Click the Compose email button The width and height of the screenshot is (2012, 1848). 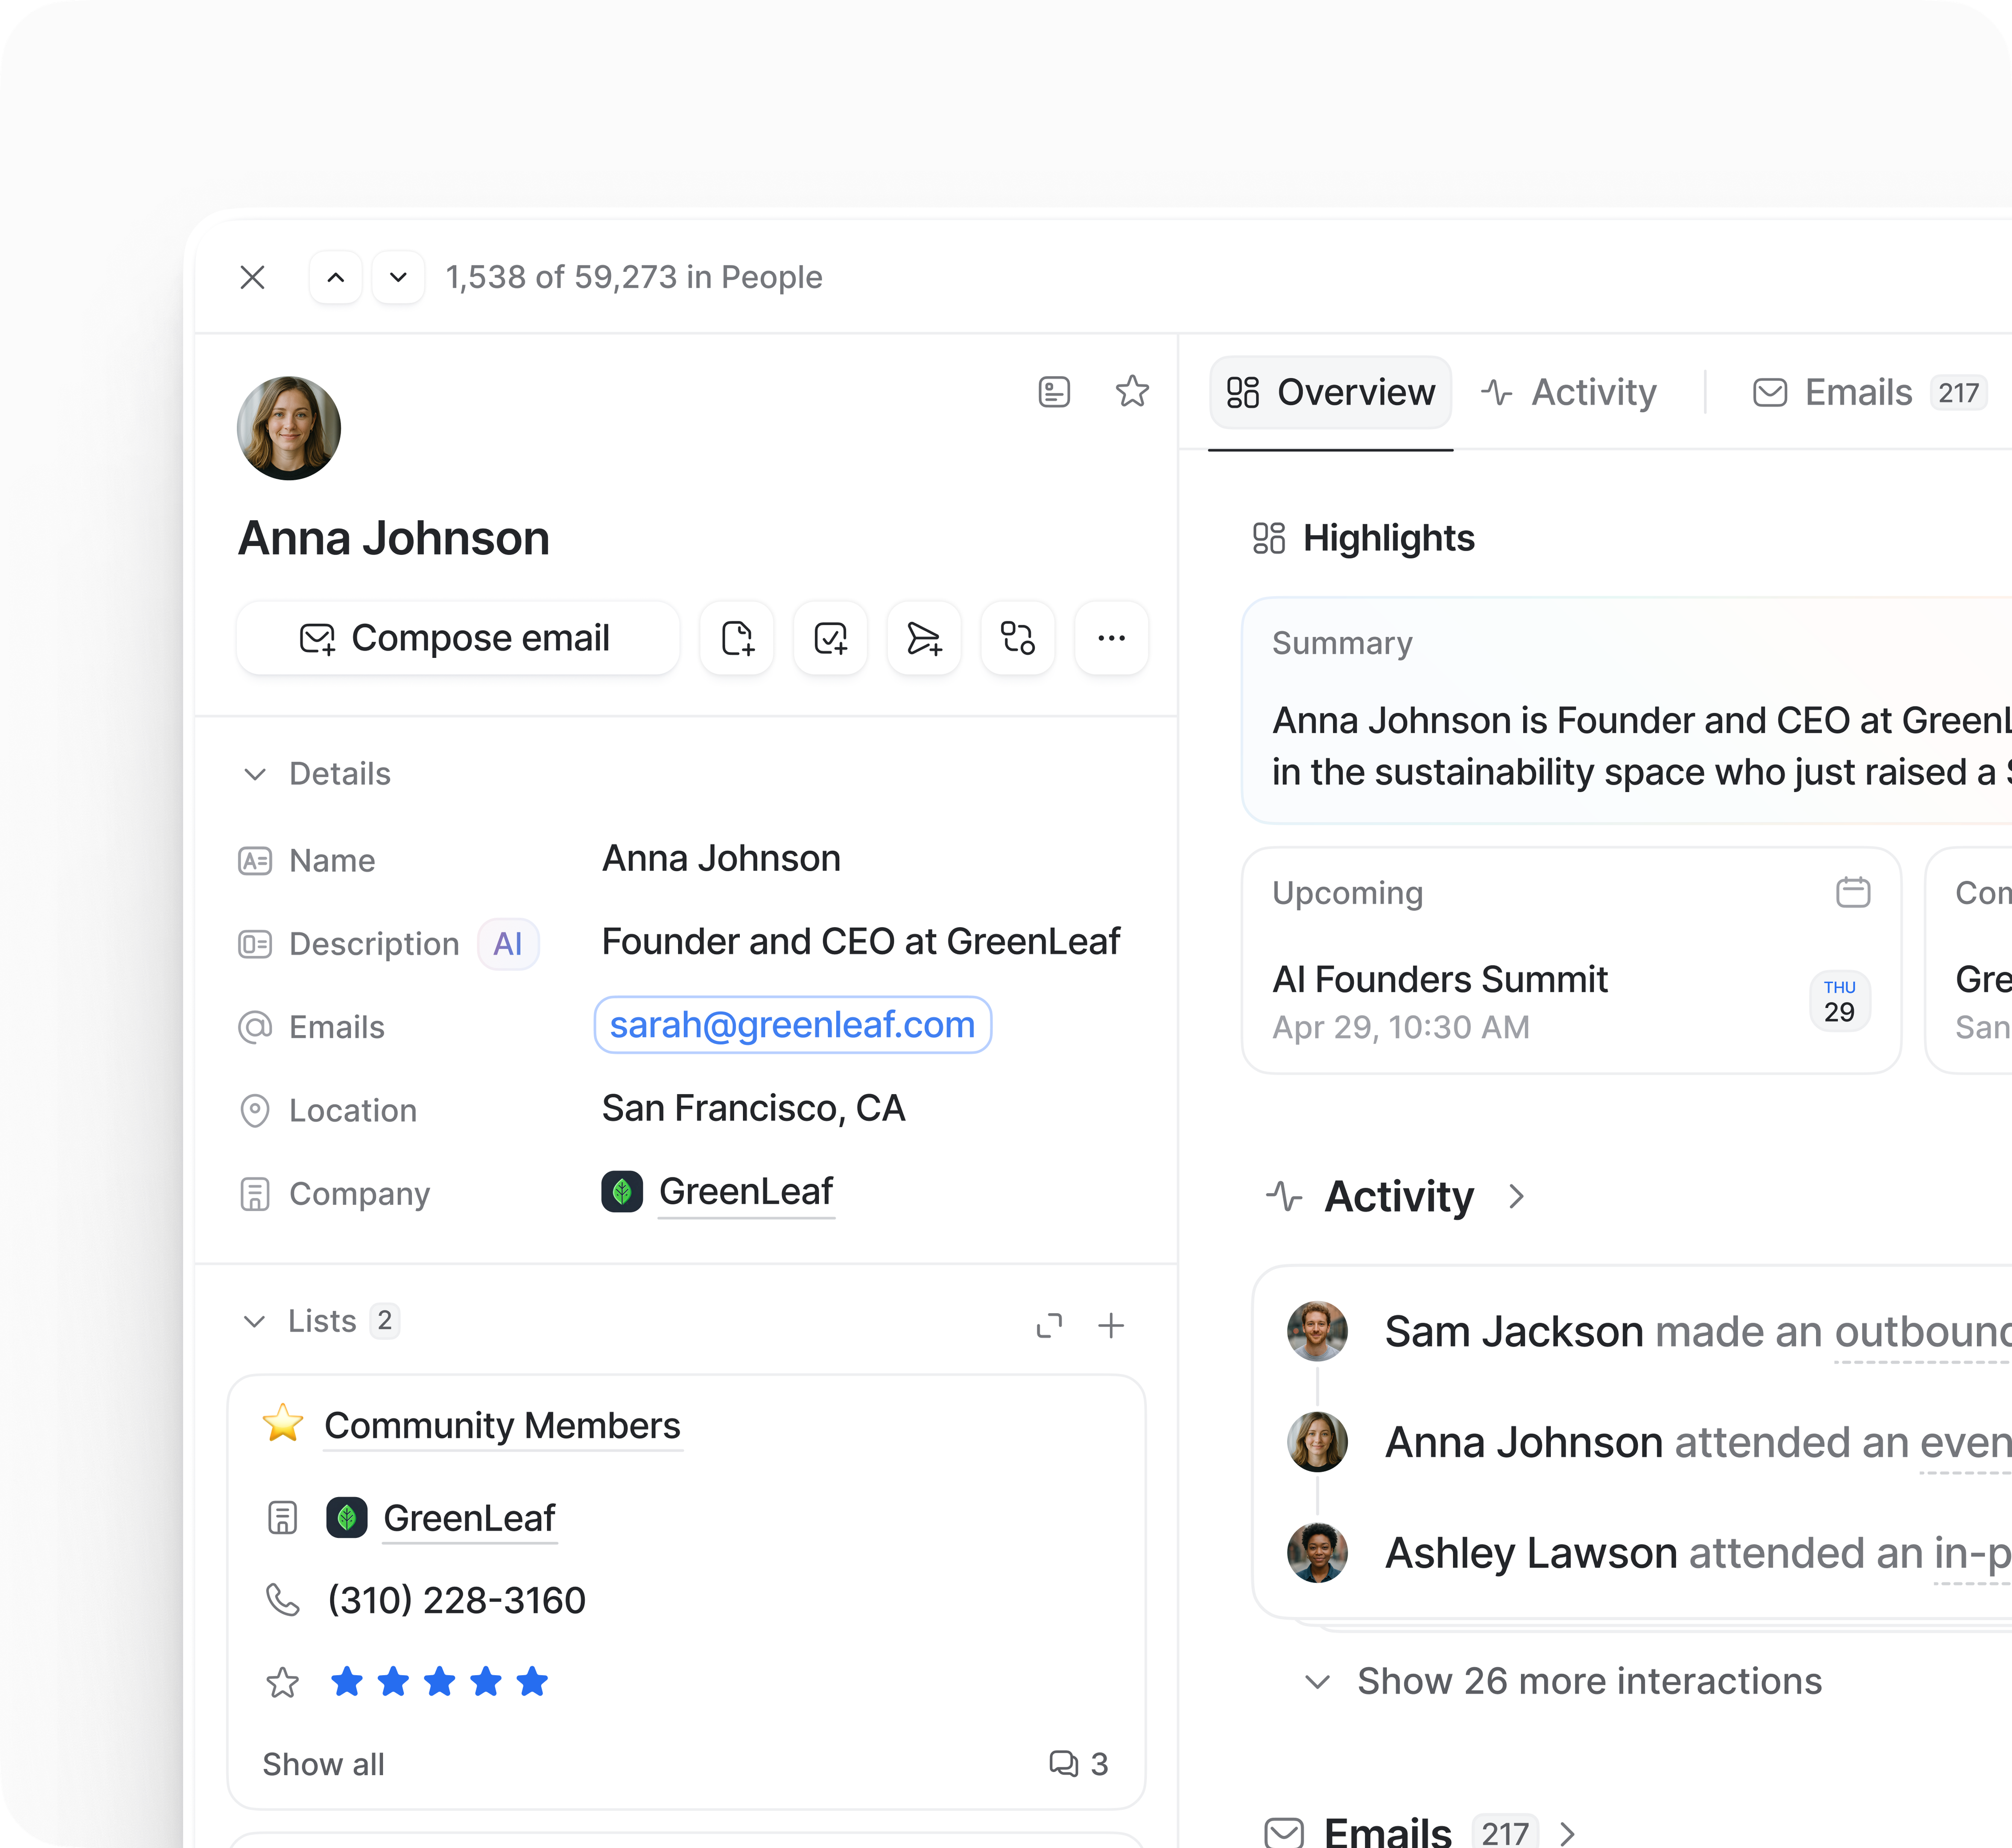(457, 638)
